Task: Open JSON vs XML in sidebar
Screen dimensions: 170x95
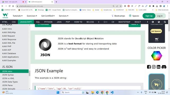Action: coord(8,78)
